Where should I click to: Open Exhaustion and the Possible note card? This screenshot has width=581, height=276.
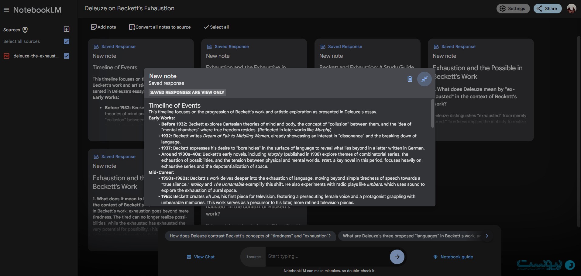(x=481, y=90)
